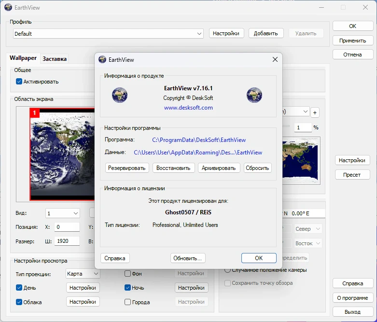Click the Применить button
The width and height of the screenshot is (377, 322).
pyautogui.click(x=353, y=41)
